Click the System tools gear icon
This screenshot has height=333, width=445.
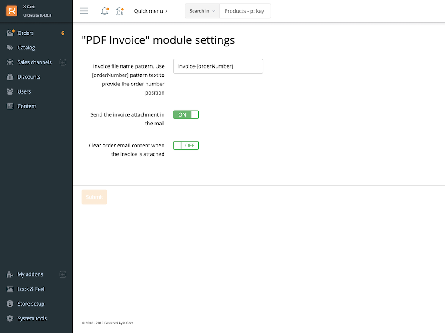pos(10,318)
